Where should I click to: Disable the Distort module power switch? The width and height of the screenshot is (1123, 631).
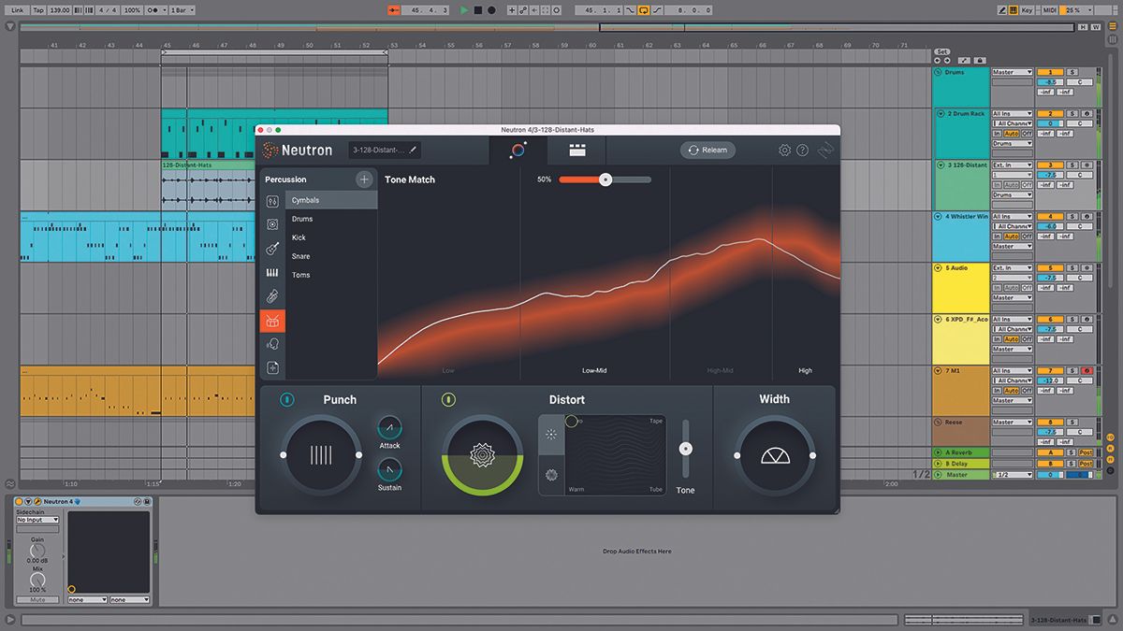pyautogui.click(x=447, y=399)
